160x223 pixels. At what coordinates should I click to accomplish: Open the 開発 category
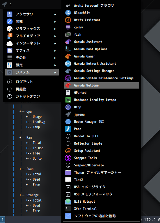32,21
